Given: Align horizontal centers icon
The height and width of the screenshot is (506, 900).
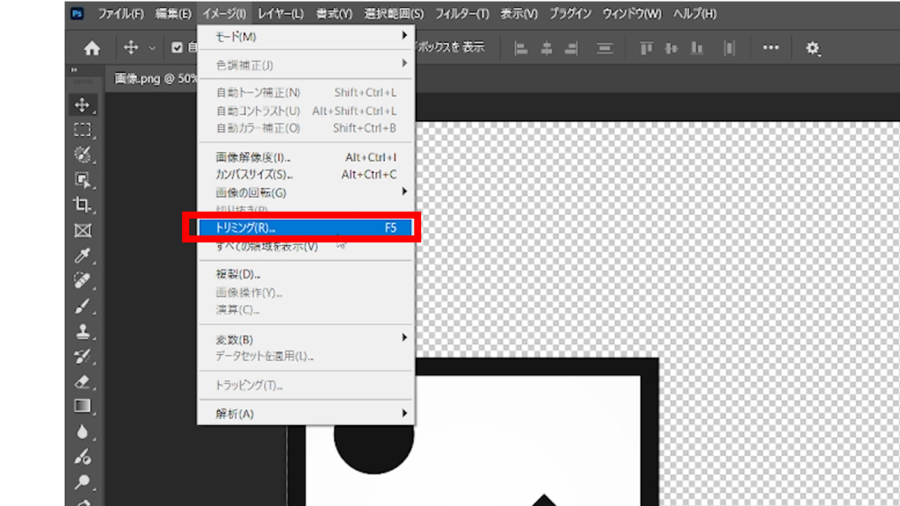Looking at the screenshot, I should (547, 48).
